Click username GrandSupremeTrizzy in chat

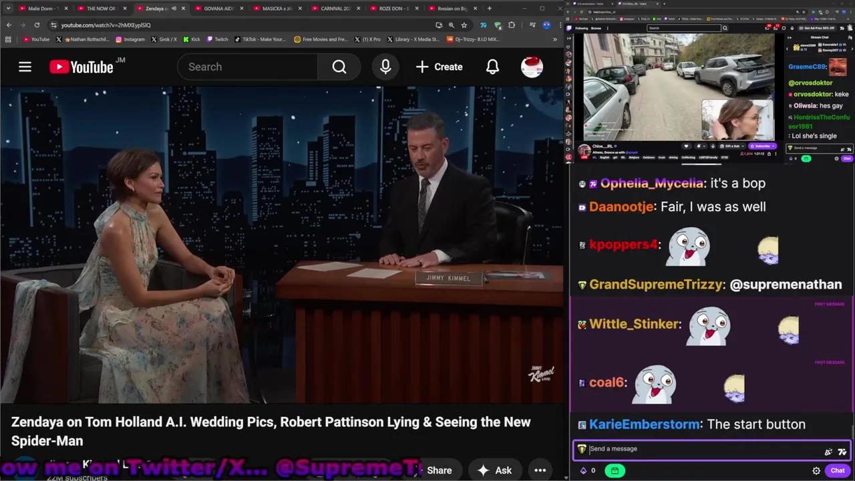[x=656, y=285]
